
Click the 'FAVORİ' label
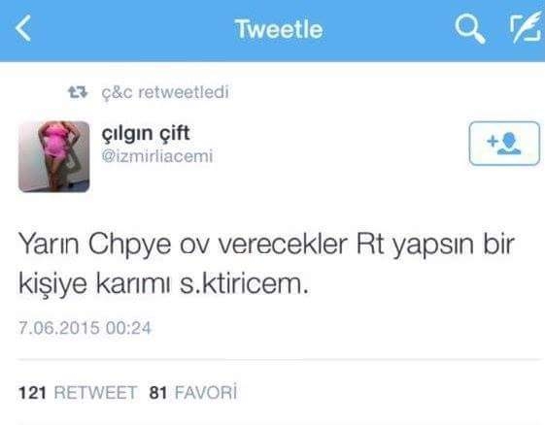pos(206,392)
